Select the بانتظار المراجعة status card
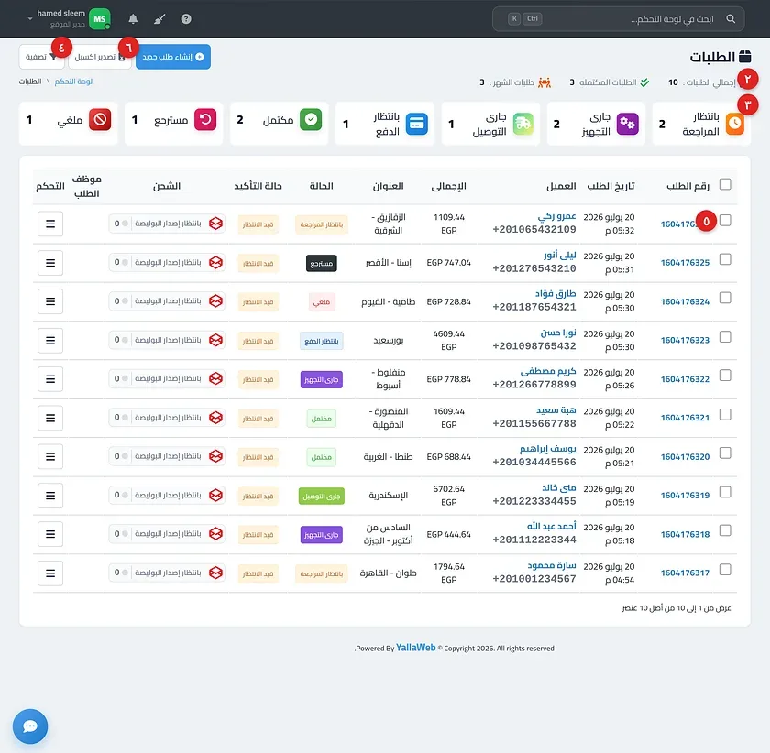 [x=701, y=124]
